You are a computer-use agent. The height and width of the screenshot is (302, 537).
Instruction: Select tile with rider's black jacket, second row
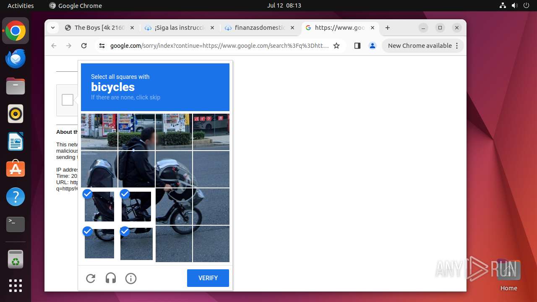[136, 169]
